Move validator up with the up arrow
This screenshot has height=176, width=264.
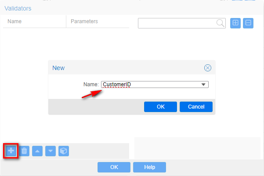pos(38,151)
